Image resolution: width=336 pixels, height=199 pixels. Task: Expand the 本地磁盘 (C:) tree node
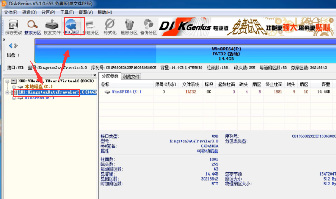14,86
